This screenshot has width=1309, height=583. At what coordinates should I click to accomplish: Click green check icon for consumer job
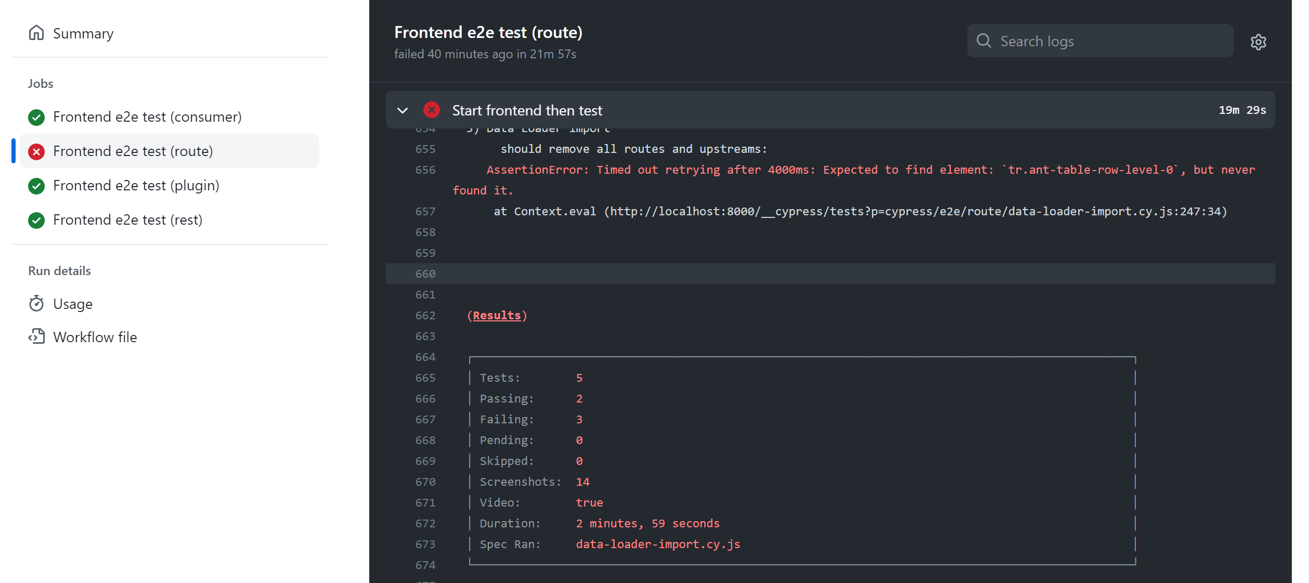[x=36, y=117]
